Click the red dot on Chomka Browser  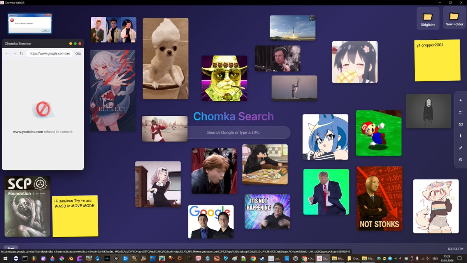point(80,44)
